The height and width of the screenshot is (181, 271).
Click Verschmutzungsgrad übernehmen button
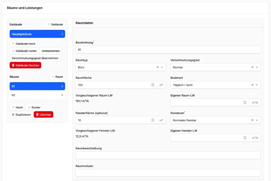35,58
